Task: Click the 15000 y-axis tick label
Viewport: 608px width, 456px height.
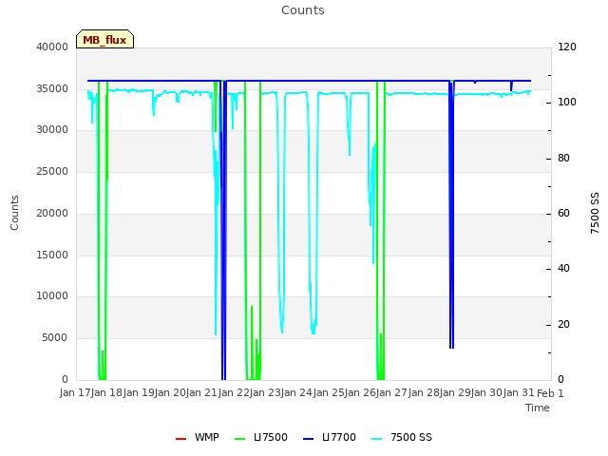Action: pyautogui.click(x=52, y=256)
